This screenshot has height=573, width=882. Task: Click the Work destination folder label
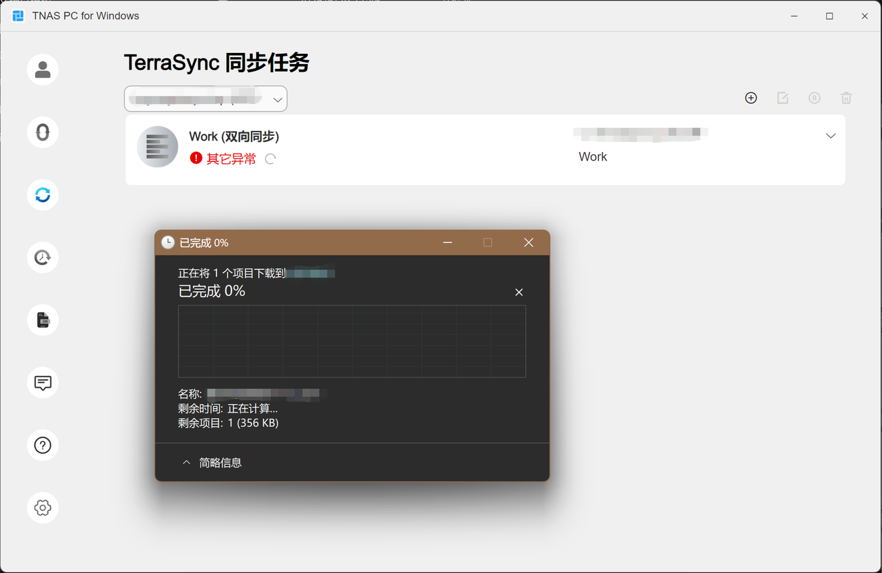pyautogui.click(x=593, y=157)
